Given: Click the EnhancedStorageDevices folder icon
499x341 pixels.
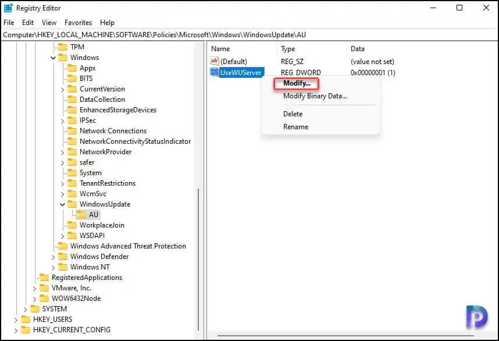Looking at the screenshot, I should 72,110.
